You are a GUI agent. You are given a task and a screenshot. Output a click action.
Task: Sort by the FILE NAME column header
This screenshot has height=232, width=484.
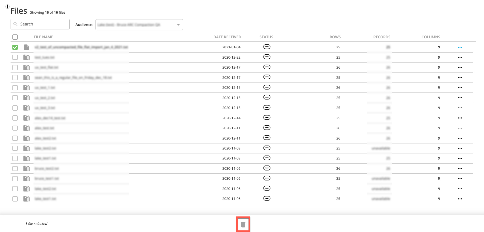click(x=44, y=37)
